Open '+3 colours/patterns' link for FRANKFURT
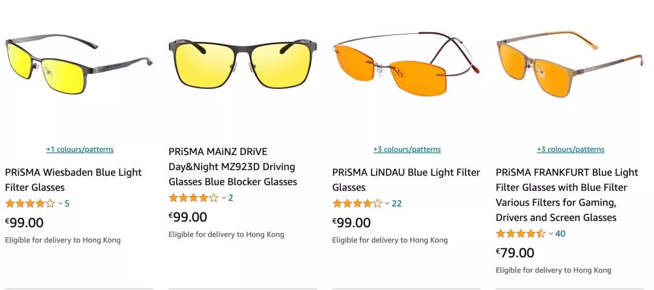 570,150
